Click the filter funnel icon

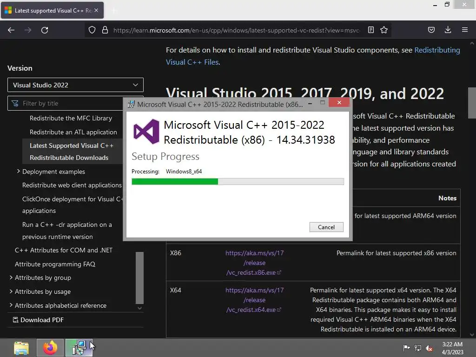[15, 104]
